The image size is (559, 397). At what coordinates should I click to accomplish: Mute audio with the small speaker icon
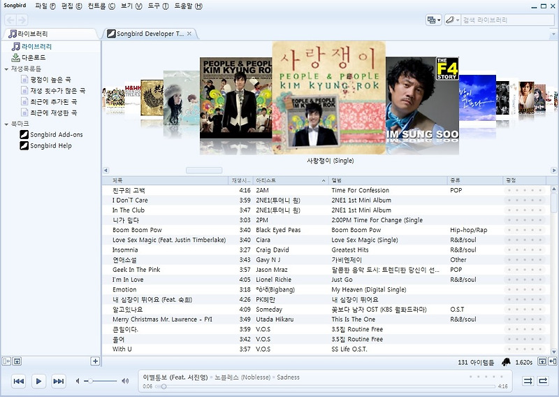point(78,382)
